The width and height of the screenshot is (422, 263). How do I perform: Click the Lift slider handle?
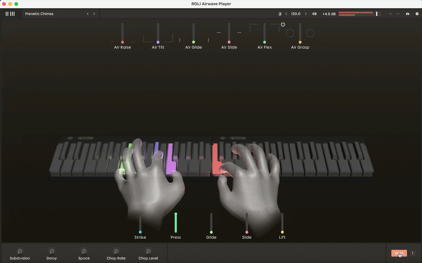click(x=282, y=232)
